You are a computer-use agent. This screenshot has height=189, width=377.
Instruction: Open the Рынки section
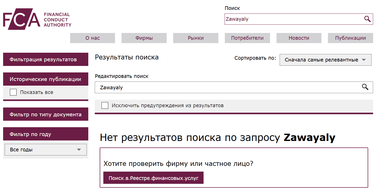pyautogui.click(x=196, y=38)
